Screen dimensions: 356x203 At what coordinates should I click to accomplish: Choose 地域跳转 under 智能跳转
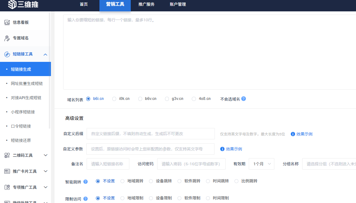[x=123, y=181]
